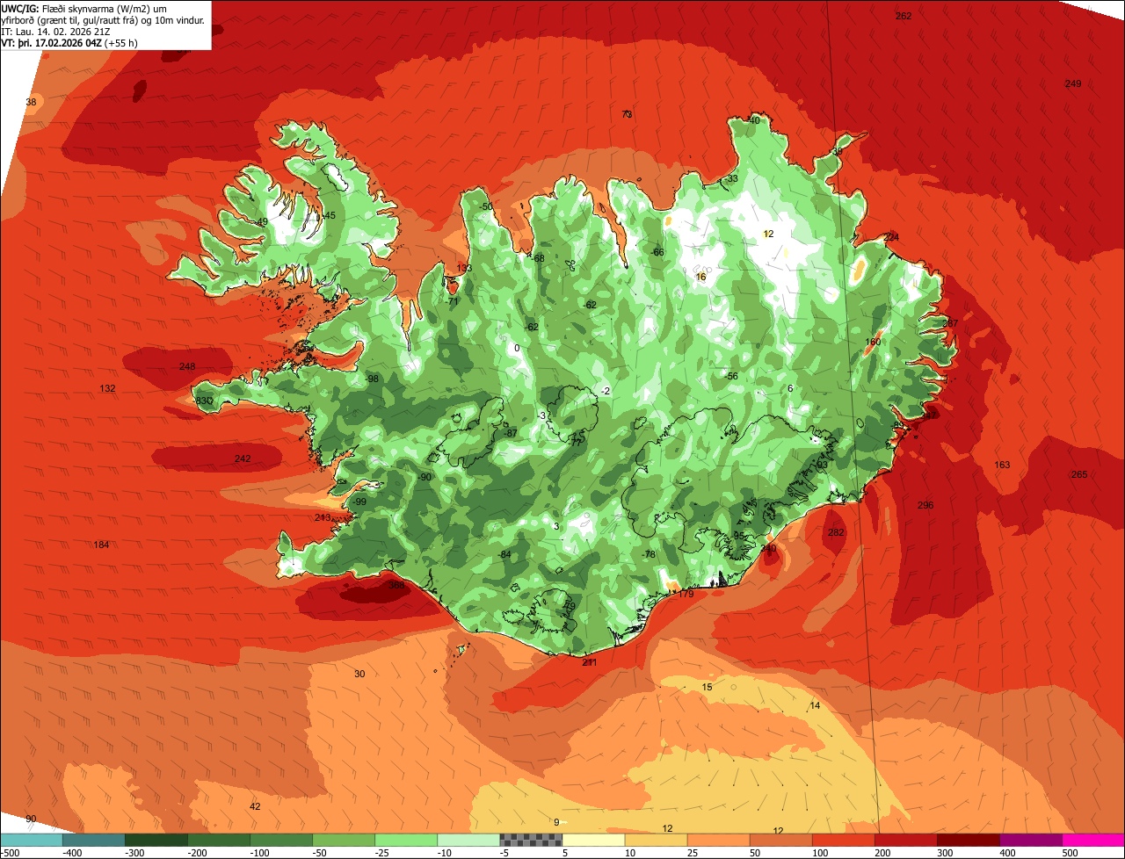Click the '-56' value in east-central Iceland

[x=731, y=376]
